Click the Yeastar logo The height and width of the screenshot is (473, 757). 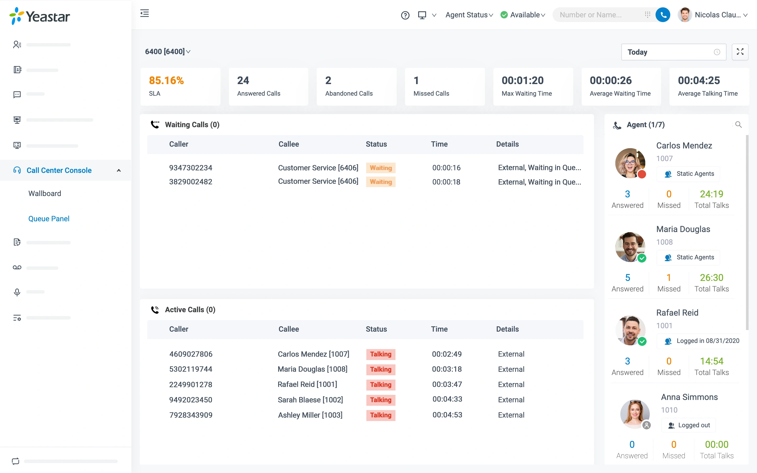40,16
